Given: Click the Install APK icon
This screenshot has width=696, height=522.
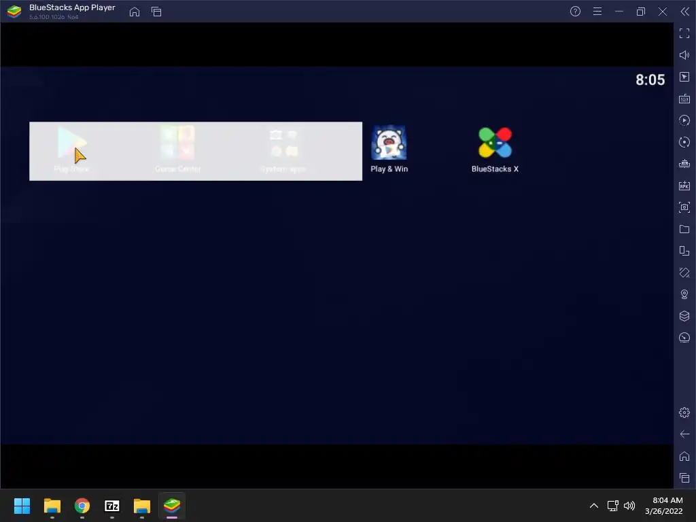Looking at the screenshot, I should click(x=684, y=186).
